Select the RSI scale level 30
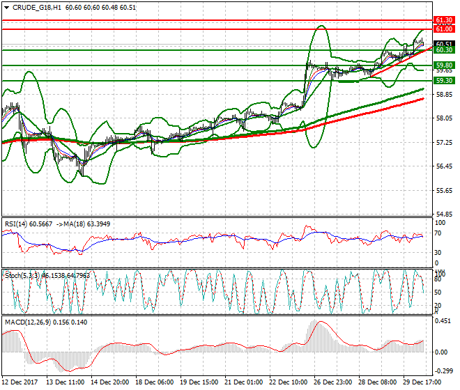This screenshot has height=390, width=460. tap(438, 253)
